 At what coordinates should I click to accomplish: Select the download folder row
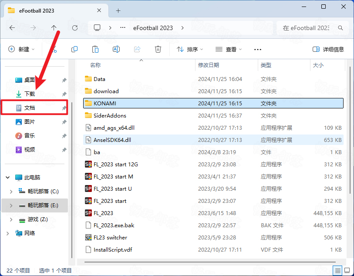tap(213, 91)
